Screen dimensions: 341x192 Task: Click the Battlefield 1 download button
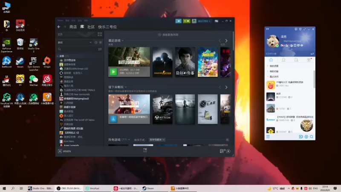[x=113, y=119]
